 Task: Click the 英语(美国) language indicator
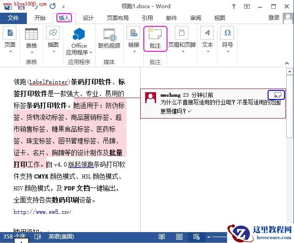click(x=61, y=237)
